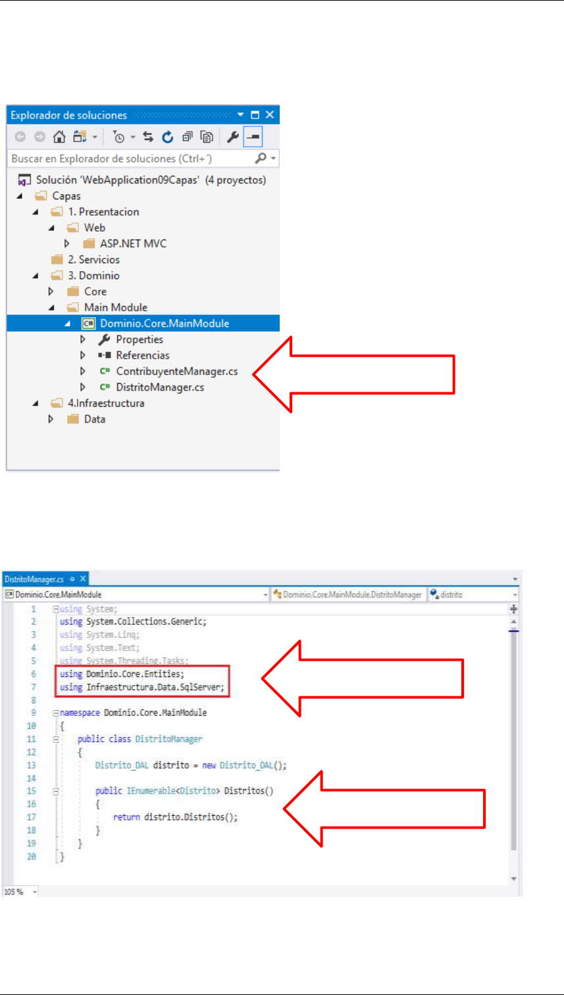564x995 pixels.
Task: Click the Forward navigation arrow in Solution Explorer
Action: [x=39, y=137]
